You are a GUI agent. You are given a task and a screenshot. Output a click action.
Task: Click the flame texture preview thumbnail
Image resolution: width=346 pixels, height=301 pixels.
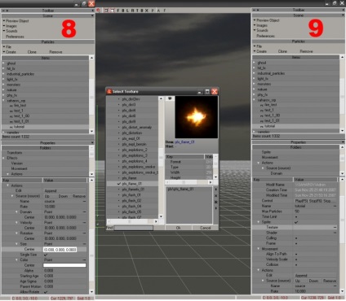tap(197, 117)
